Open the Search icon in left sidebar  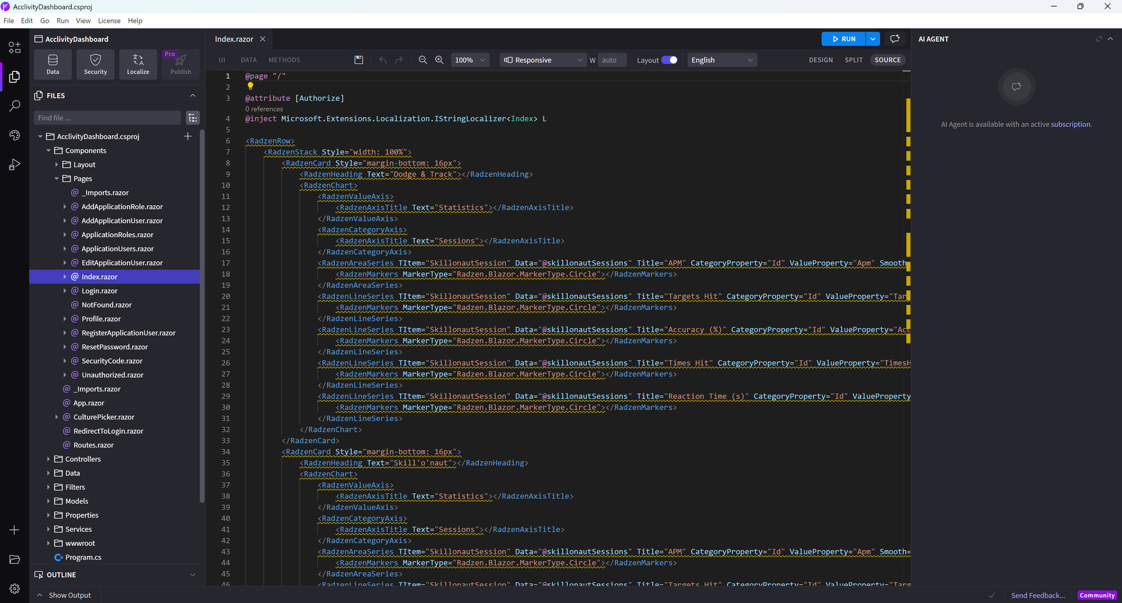15,106
